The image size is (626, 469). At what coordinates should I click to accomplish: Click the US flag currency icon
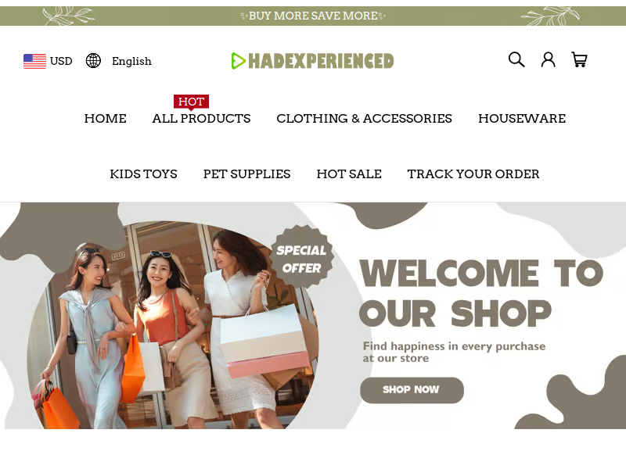click(34, 61)
